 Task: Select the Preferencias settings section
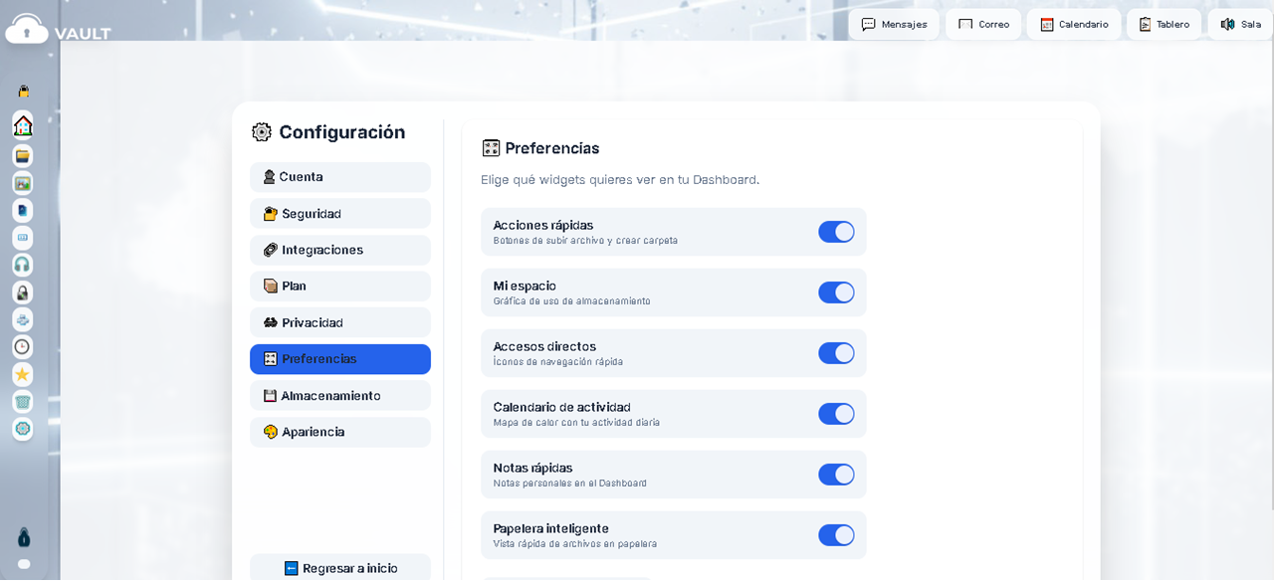point(340,359)
